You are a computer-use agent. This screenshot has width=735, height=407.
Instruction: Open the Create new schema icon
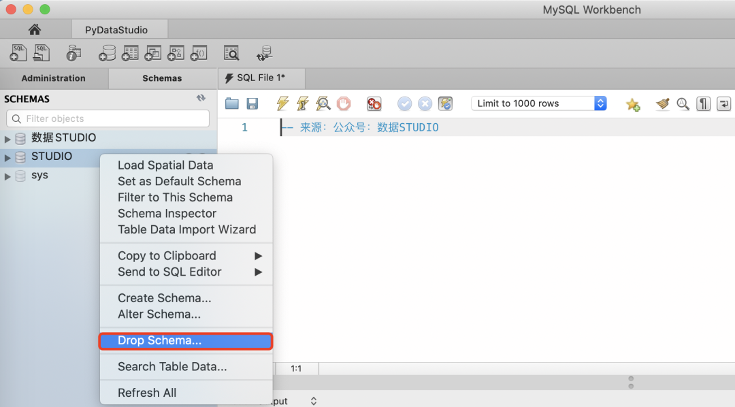click(x=107, y=52)
